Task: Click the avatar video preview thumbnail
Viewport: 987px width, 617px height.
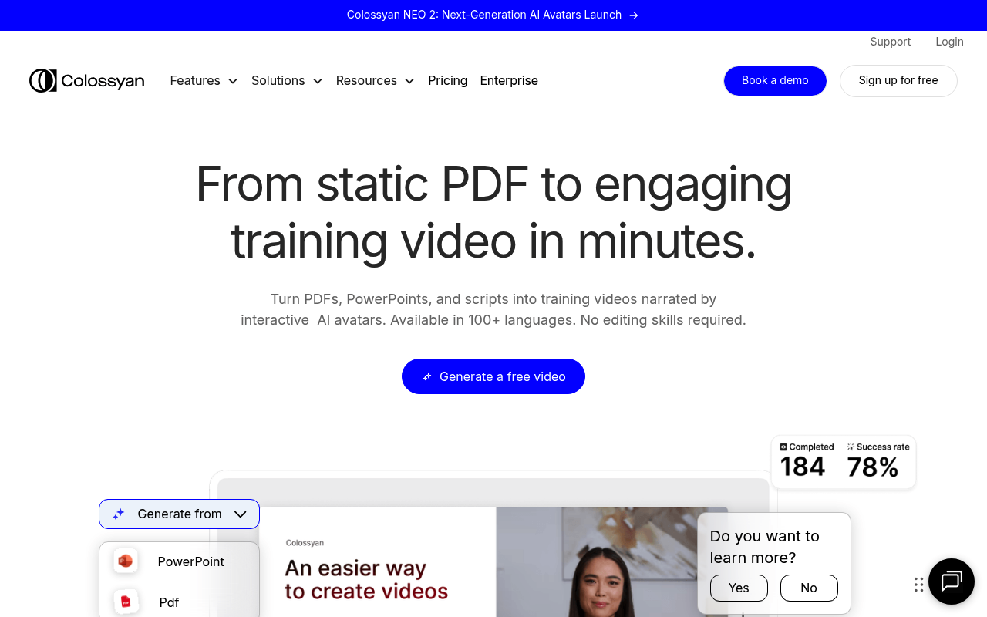Action: pyautogui.click(x=594, y=563)
